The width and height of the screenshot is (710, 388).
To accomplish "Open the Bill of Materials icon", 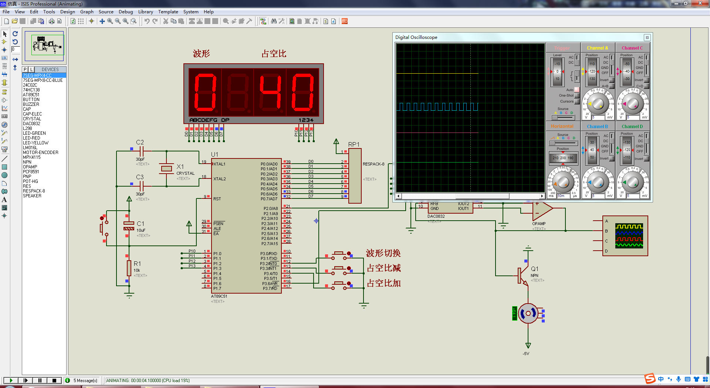I will pyautogui.click(x=326, y=21).
